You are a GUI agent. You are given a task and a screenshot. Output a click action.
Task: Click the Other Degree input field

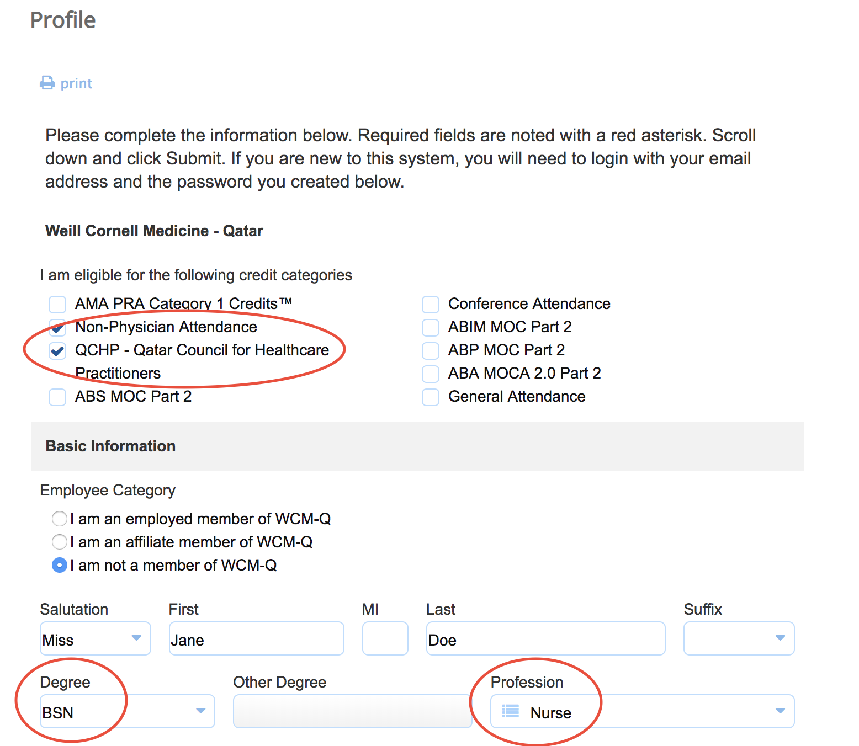tap(353, 711)
